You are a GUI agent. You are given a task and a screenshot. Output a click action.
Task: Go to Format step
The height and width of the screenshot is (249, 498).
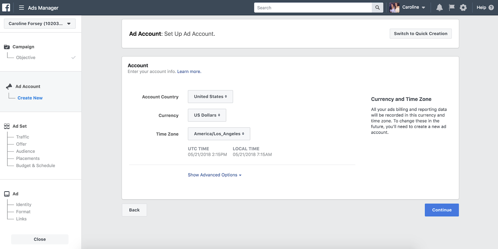click(x=23, y=212)
